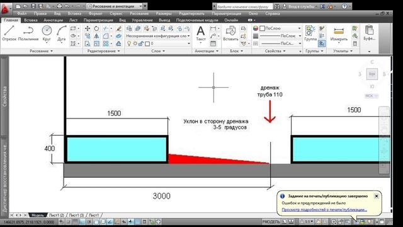Switch to the Вывод ribbon tab
Viewport: 403px width, 227px height.
point(164,20)
